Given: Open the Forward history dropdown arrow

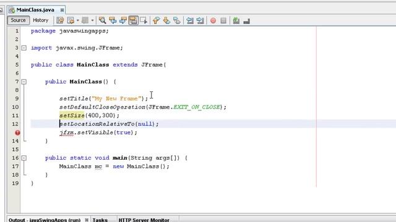Looking at the screenshot, I should [x=92, y=20].
